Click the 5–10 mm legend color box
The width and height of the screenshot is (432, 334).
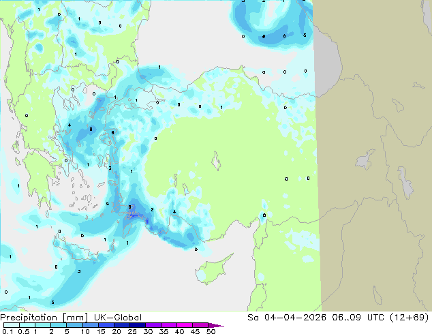(x=74, y=325)
